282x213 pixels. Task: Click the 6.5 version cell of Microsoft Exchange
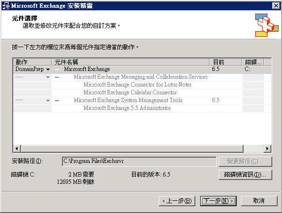(216, 69)
